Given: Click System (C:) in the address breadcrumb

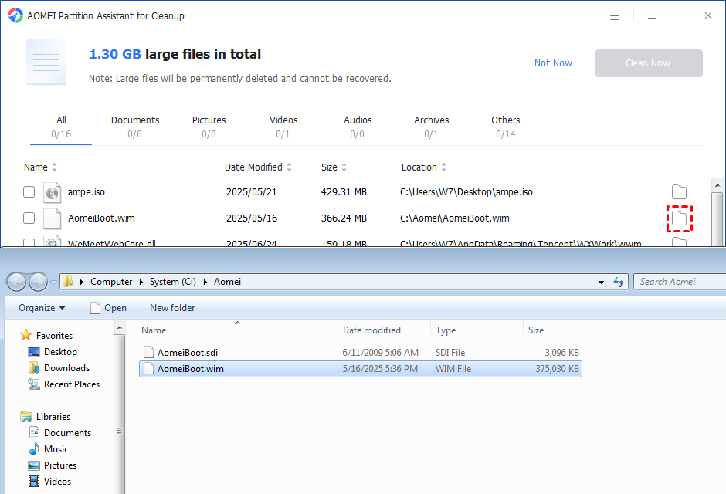Looking at the screenshot, I should pyautogui.click(x=173, y=282).
